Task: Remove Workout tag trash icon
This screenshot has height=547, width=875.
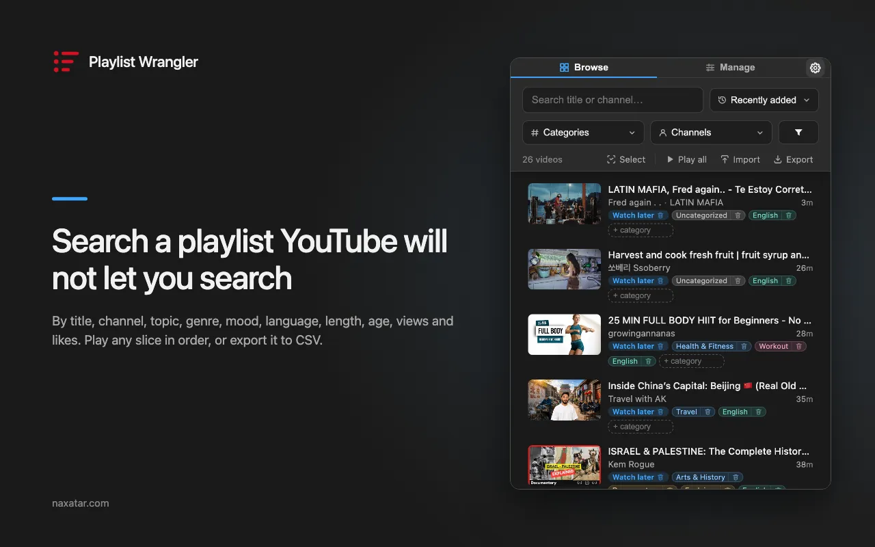Action: click(x=798, y=347)
